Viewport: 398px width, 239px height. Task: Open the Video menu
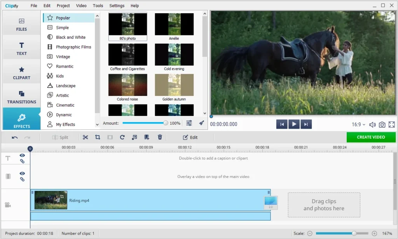(81, 5)
